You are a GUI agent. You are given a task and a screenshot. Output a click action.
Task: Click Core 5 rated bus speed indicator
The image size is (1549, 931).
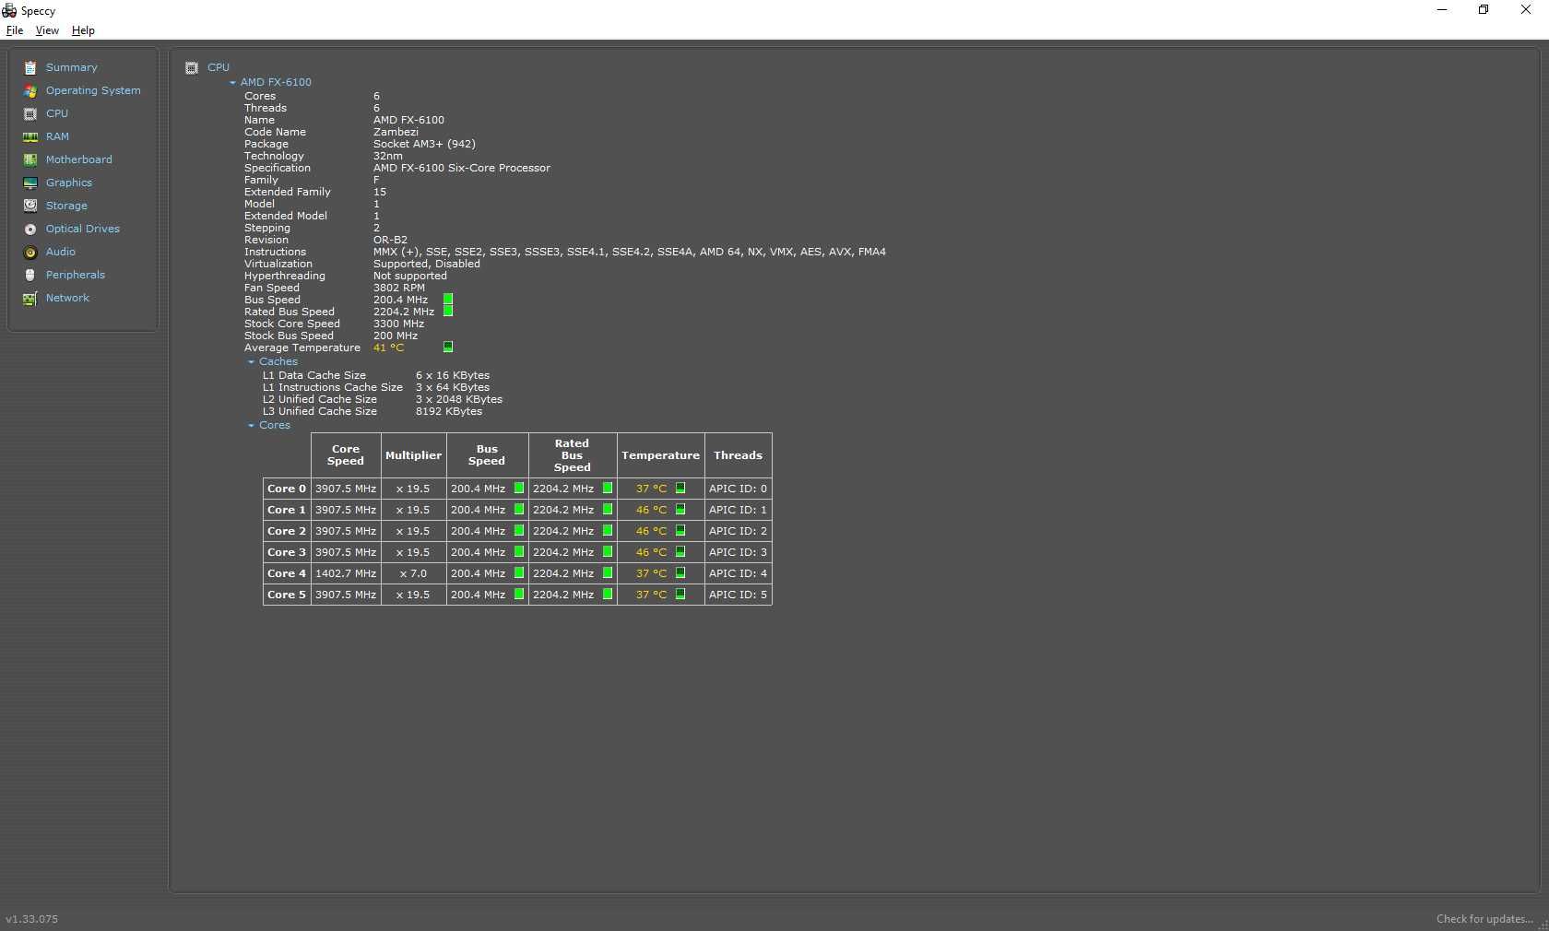pyautogui.click(x=608, y=594)
